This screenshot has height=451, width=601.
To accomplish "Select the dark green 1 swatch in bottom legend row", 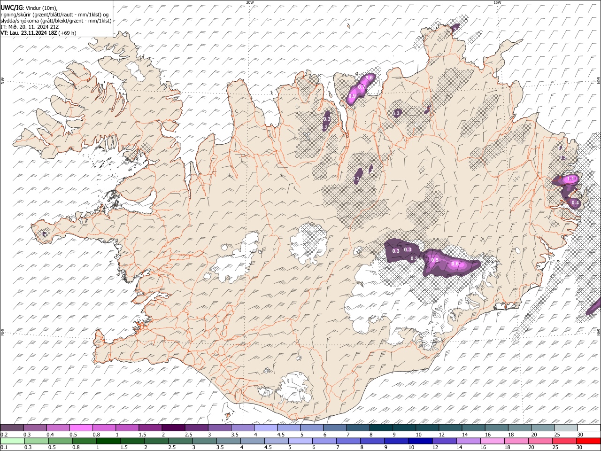I will [108, 441].
